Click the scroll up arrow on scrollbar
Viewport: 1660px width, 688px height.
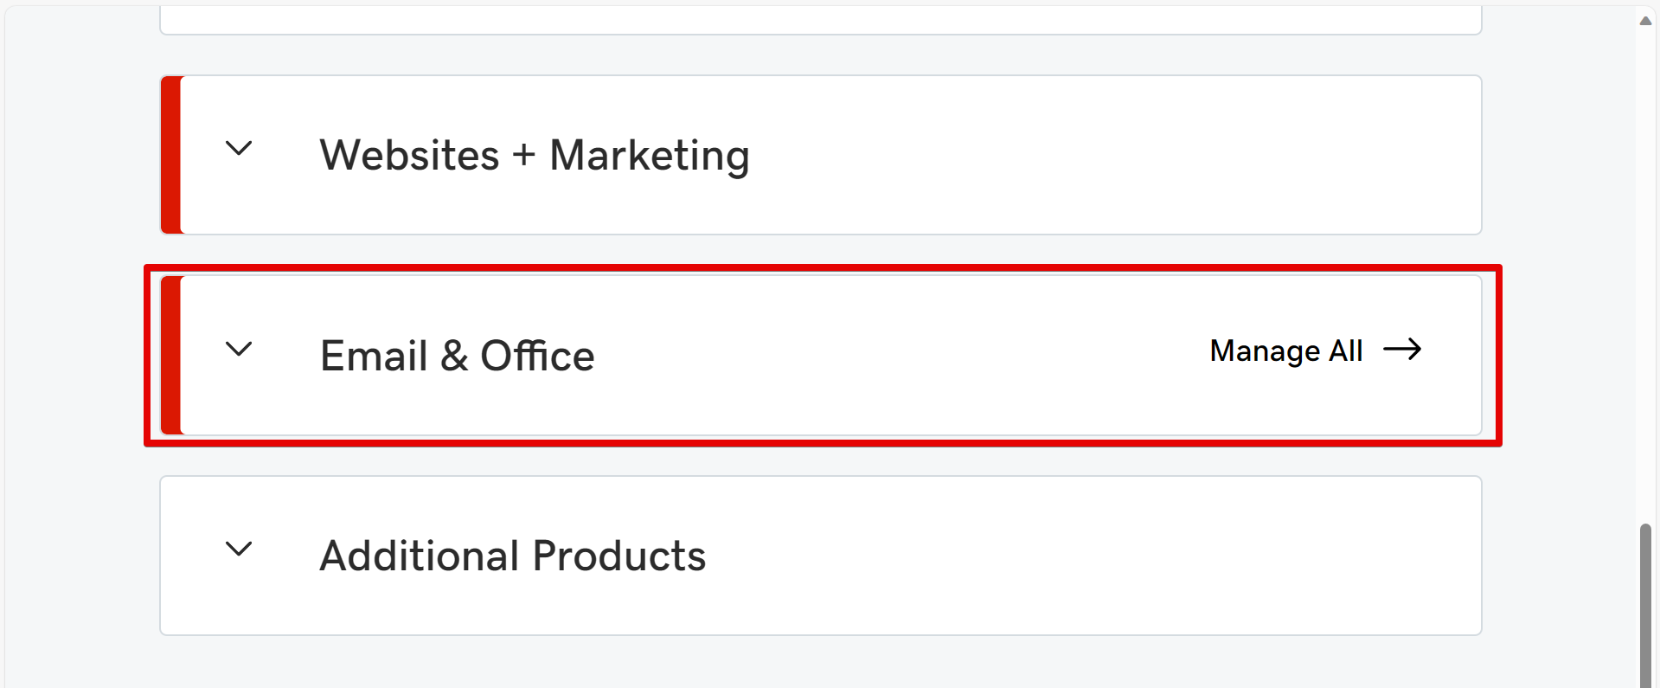(x=1645, y=21)
